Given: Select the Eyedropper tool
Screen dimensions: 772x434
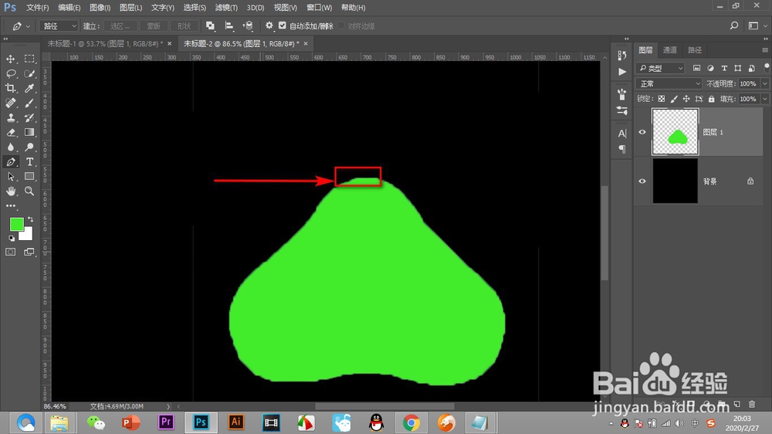Looking at the screenshot, I should [29, 88].
